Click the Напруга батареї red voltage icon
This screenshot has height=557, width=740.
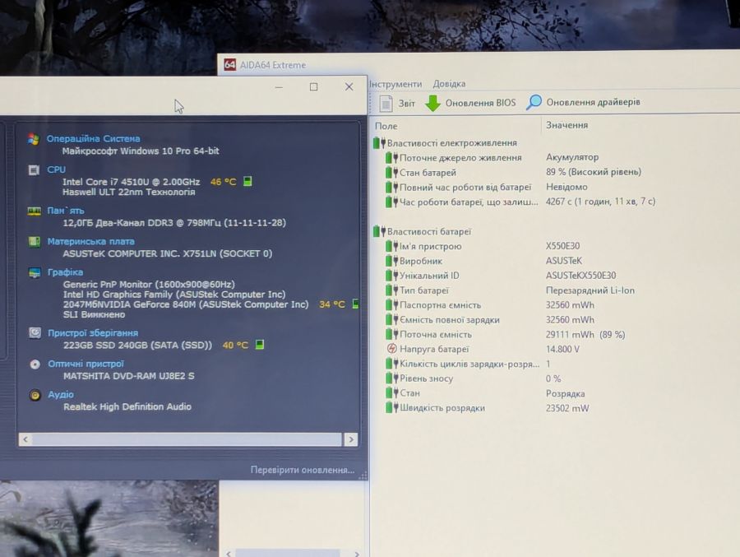click(391, 349)
